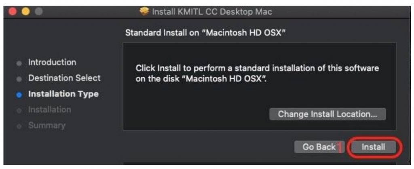This screenshot has height=169, width=414.
Task: Click the faded bullet beside Summary
Action: (19, 126)
